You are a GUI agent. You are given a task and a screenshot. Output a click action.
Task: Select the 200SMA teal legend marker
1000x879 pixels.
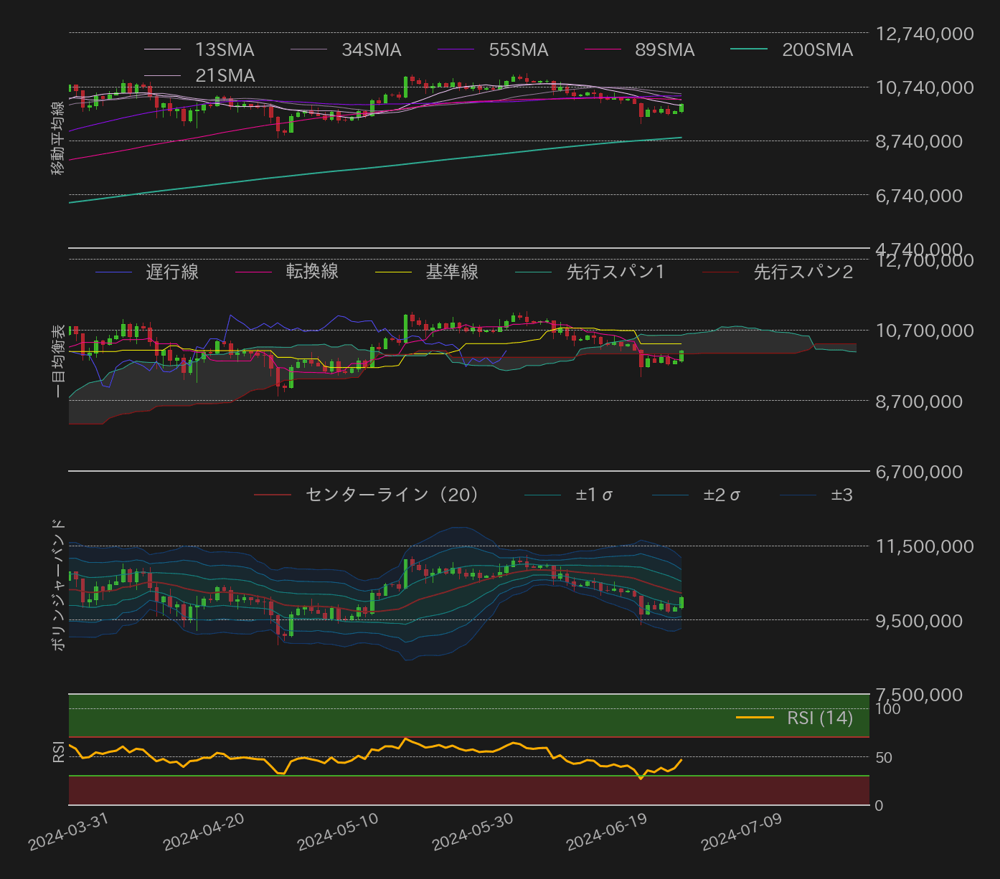click(750, 50)
